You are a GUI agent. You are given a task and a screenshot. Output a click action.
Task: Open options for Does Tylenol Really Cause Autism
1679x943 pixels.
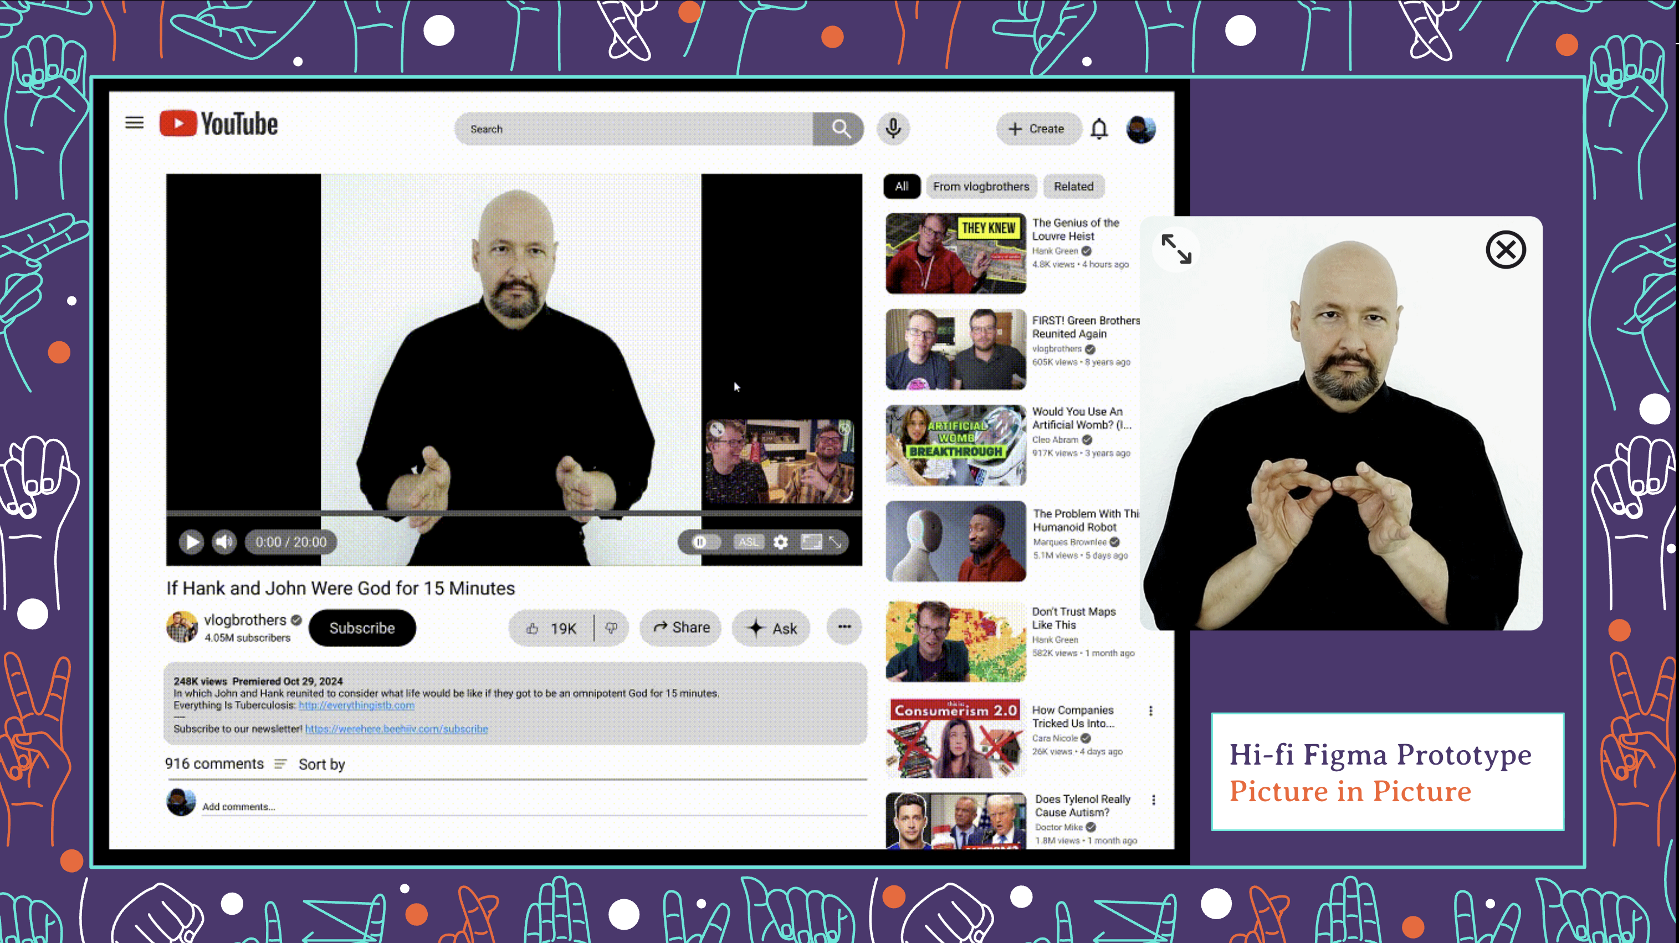(1154, 800)
